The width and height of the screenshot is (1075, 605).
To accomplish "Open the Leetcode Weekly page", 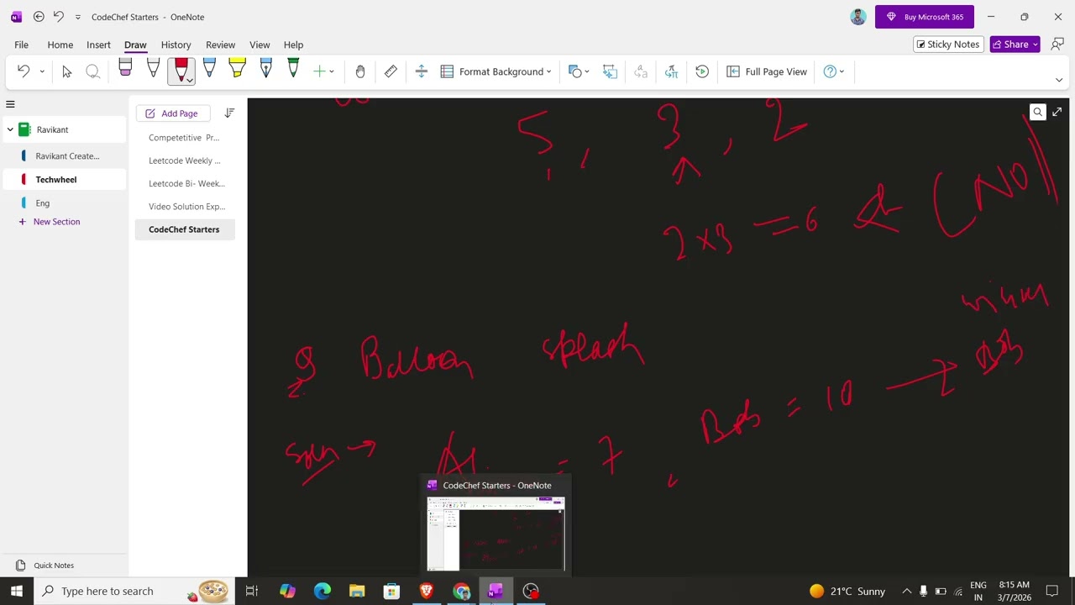I will click(184, 160).
